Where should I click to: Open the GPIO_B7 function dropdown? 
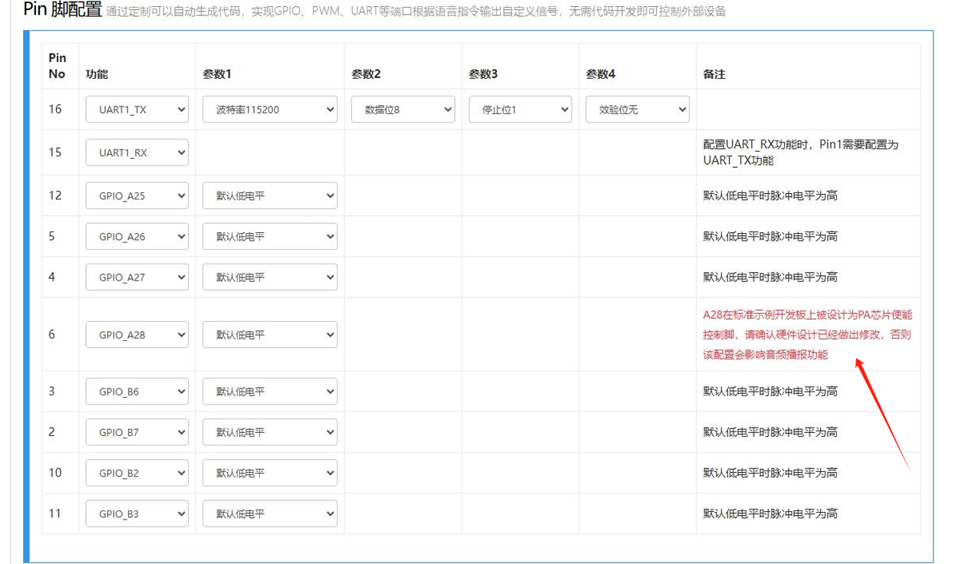coord(137,432)
